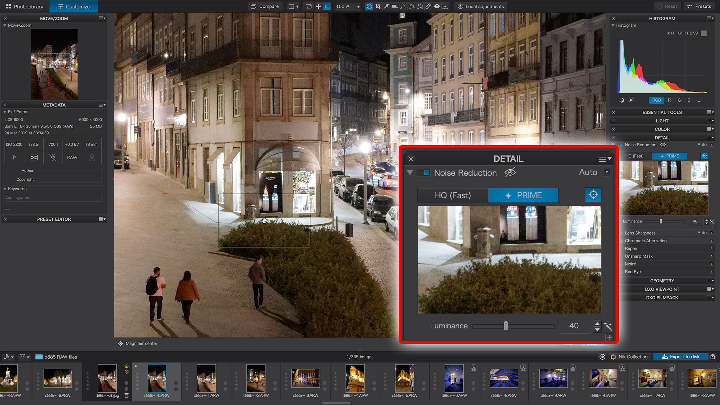Click the magnifier center crosshair button

(x=593, y=195)
